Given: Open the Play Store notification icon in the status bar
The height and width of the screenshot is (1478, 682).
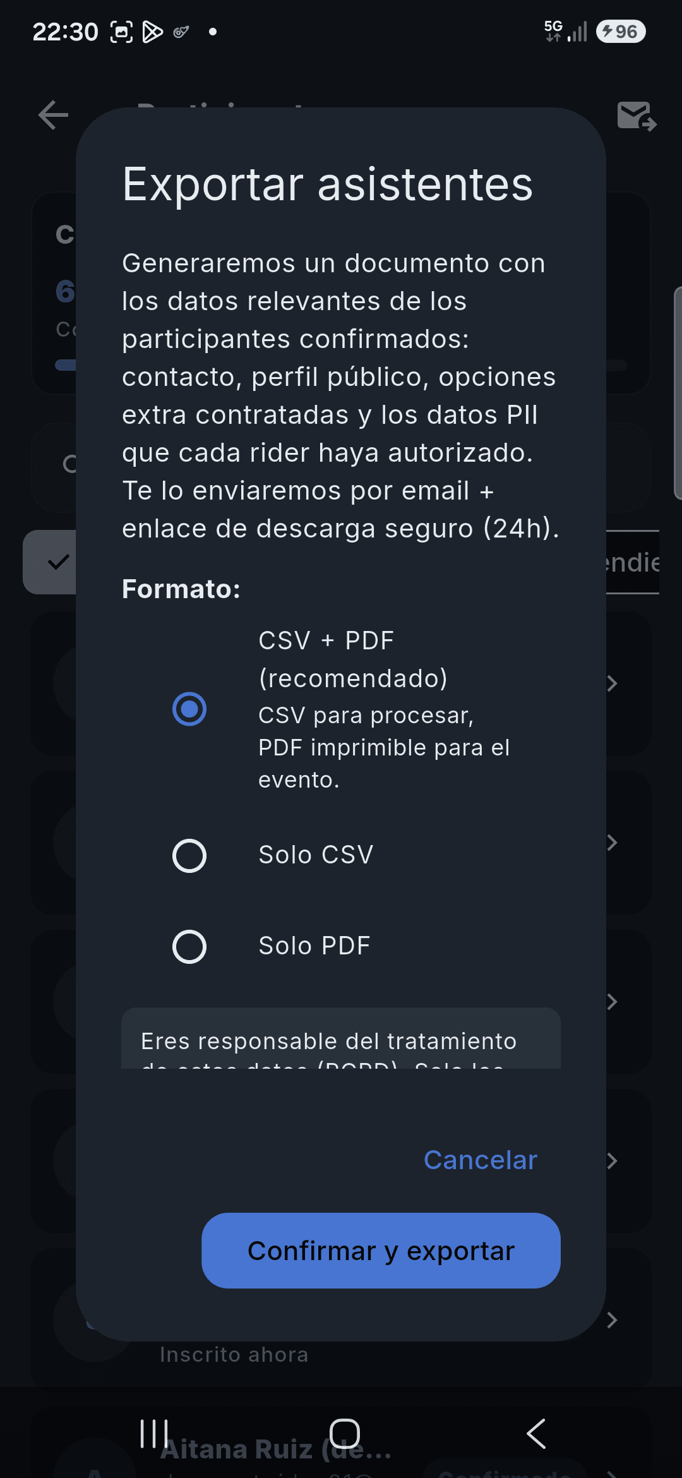Looking at the screenshot, I should point(152,32).
